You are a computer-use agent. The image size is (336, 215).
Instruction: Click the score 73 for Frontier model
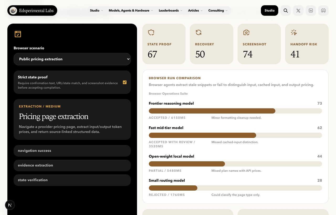point(319,103)
